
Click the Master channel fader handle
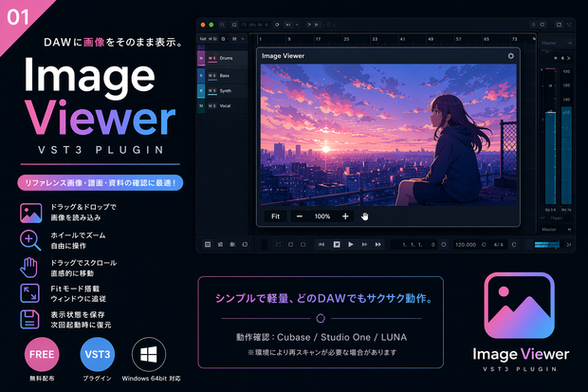[x=550, y=112]
